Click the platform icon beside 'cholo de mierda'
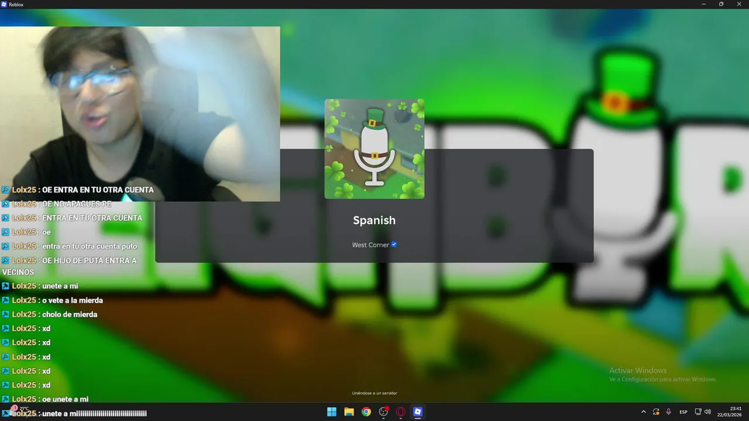Viewport: 749px width, 421px height. (5, 315)
